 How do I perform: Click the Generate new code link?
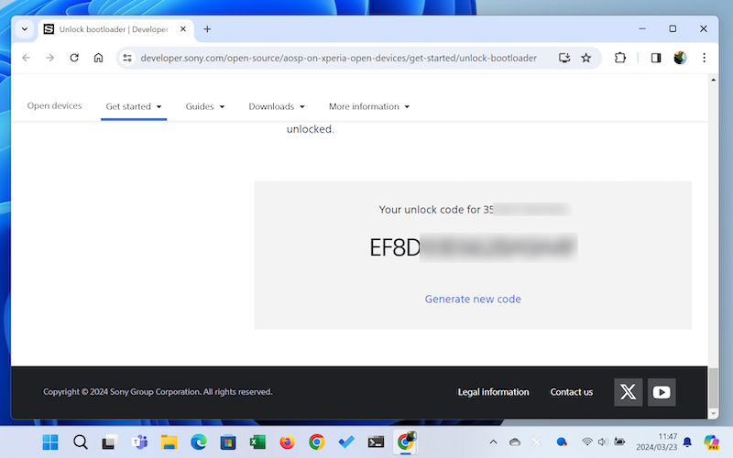[473, 300]
